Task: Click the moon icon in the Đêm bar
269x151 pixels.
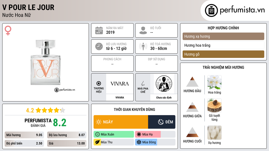Action: pyautogui.click(x=161, y=122)
